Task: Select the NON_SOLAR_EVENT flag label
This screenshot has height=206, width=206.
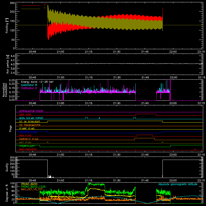Action: click(x=31, y=118)
